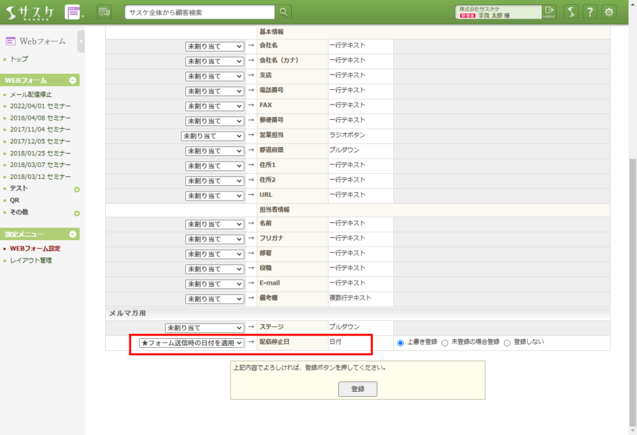
Task: Click the Logout icon
Action: (x=549, y=12)
